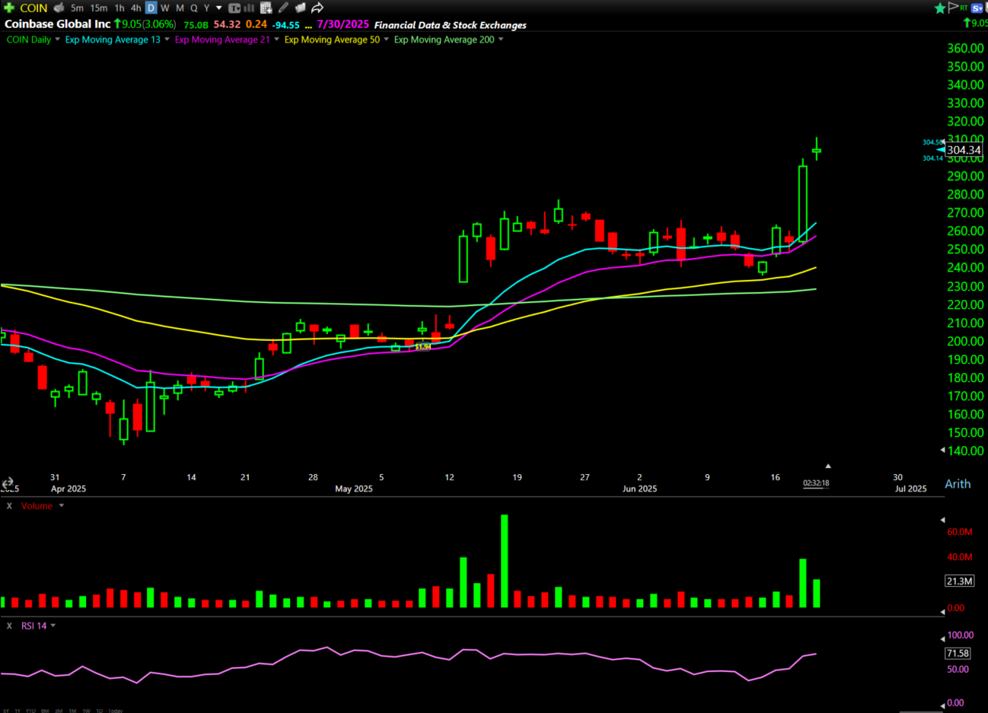Viewport: 988px width, 713px height.
Task: Click the notes pages icon
Action: (x=300, y=8)
